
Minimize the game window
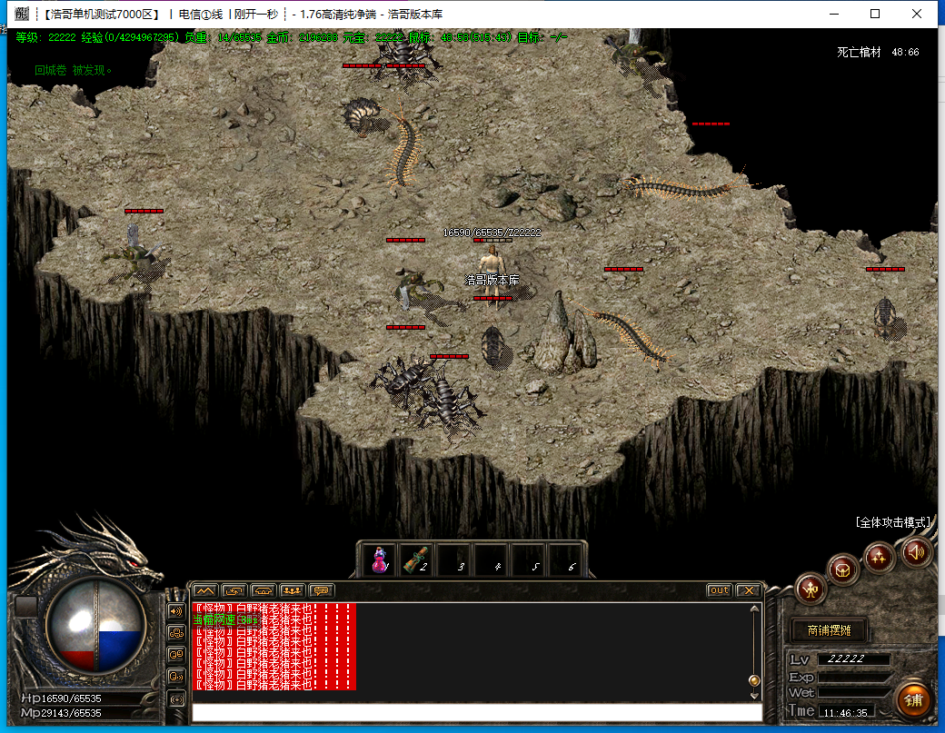(x=834, y=14)
